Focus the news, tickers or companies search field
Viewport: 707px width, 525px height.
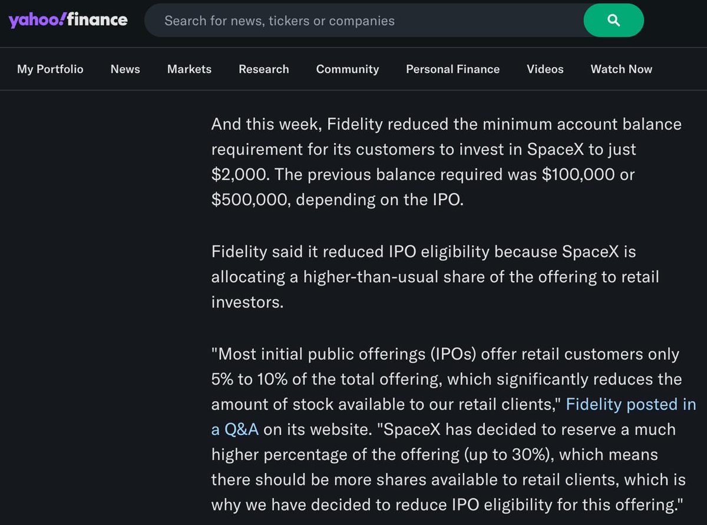tap(364, 21)
